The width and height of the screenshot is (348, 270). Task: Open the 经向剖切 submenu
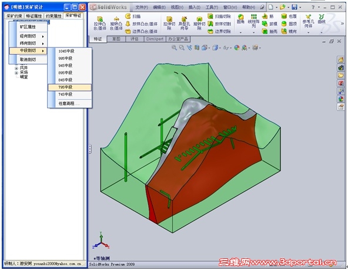click(28, 36)
